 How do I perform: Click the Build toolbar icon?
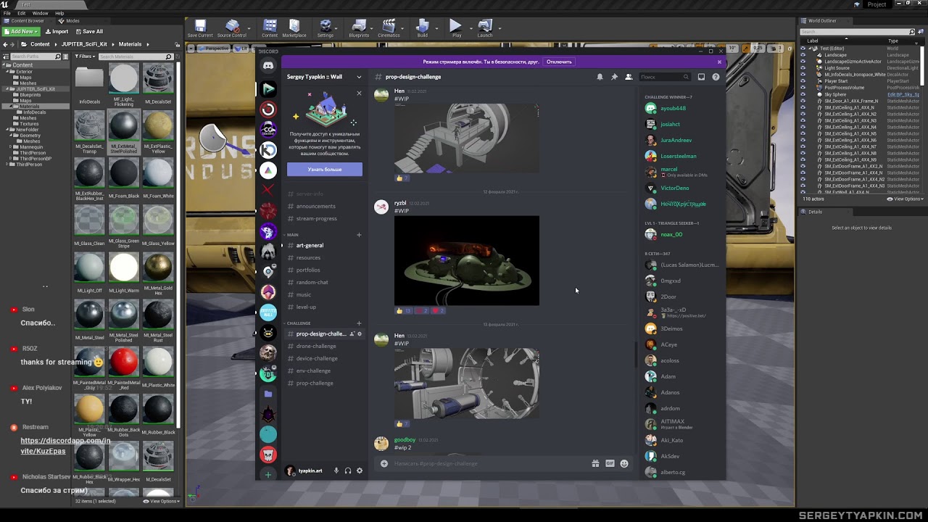[422, 28]
